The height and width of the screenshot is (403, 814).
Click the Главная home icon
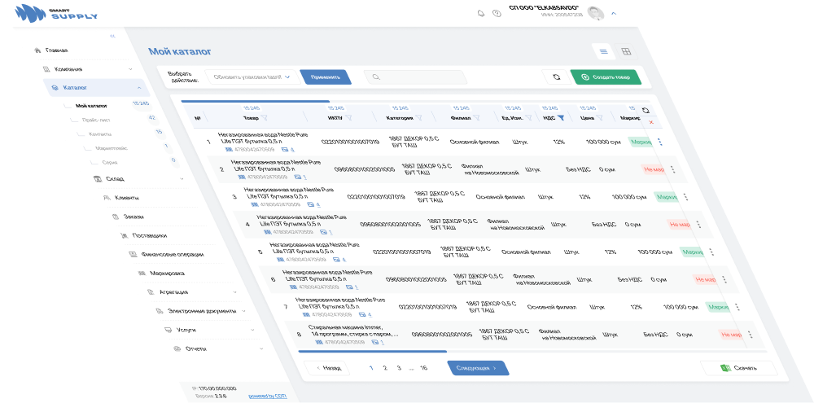point(37,50)
